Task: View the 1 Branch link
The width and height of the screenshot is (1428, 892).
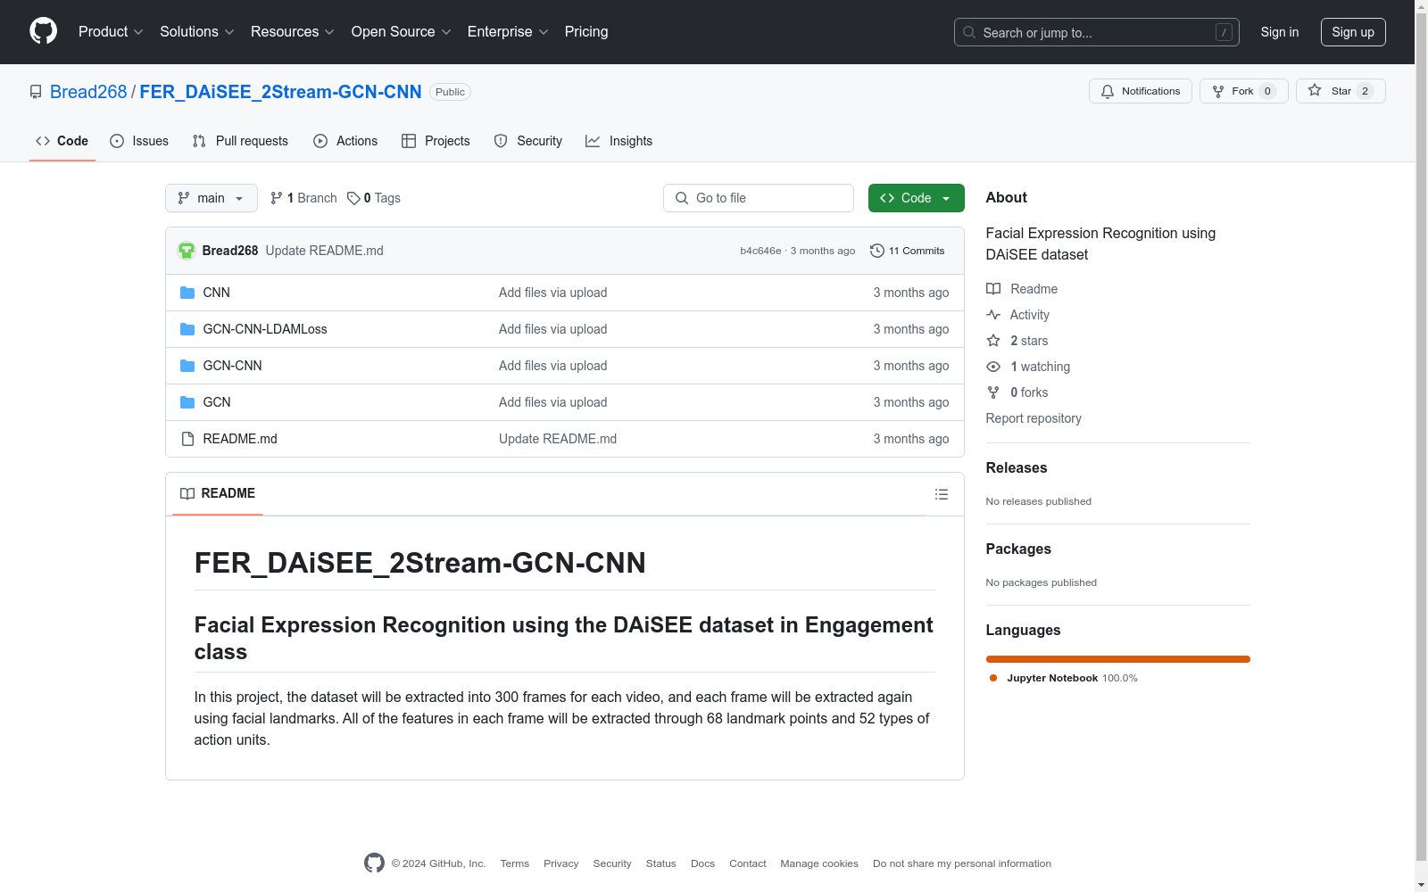Action: point(303,198)
